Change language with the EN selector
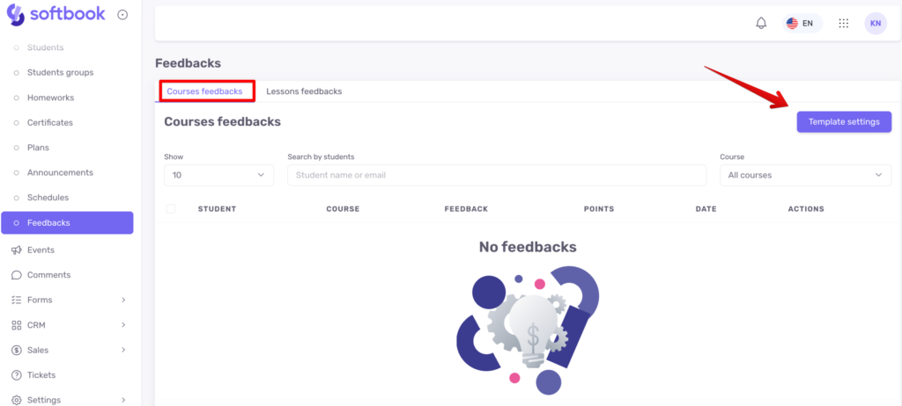 click(x=802, y=24)
